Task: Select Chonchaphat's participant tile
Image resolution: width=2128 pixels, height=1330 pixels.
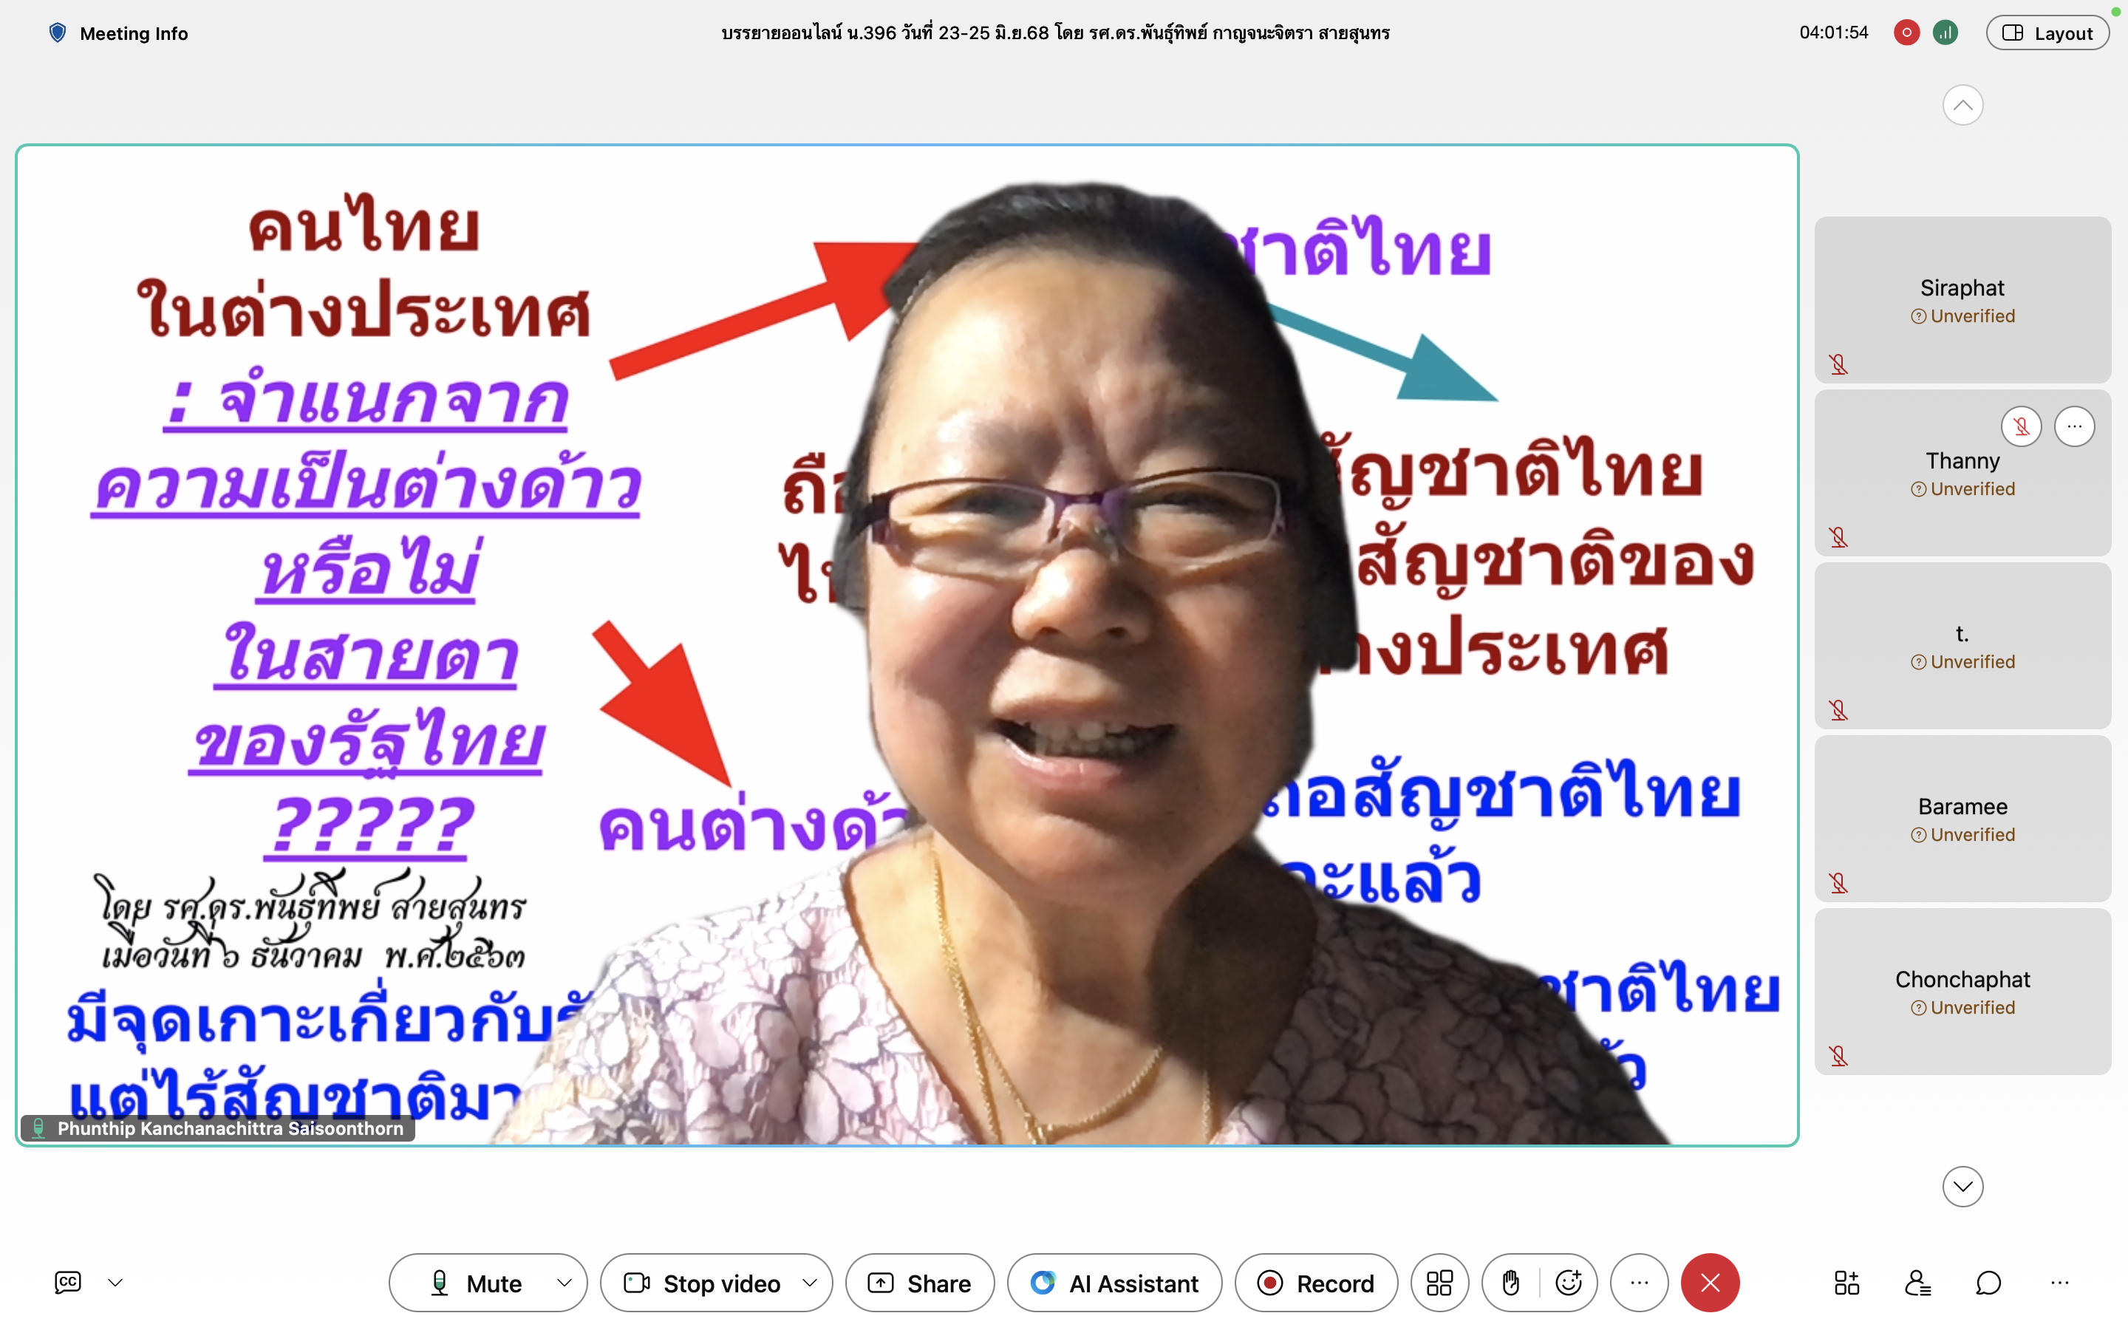Action: (1962, 992)
